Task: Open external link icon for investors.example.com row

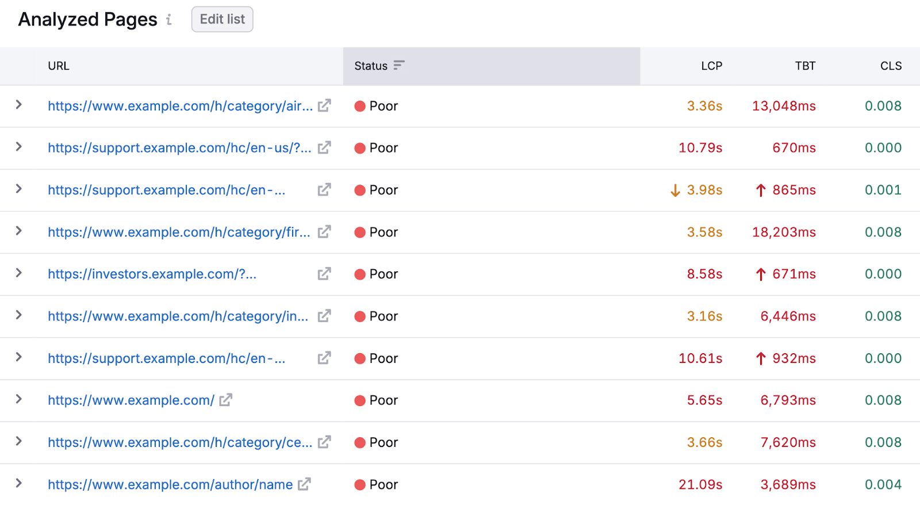Action: click(324, 274)
